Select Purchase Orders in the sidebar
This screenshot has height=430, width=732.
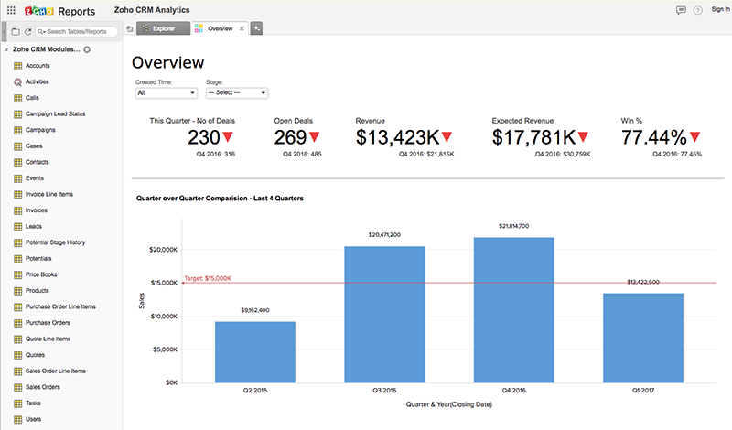tap(48, 323)
